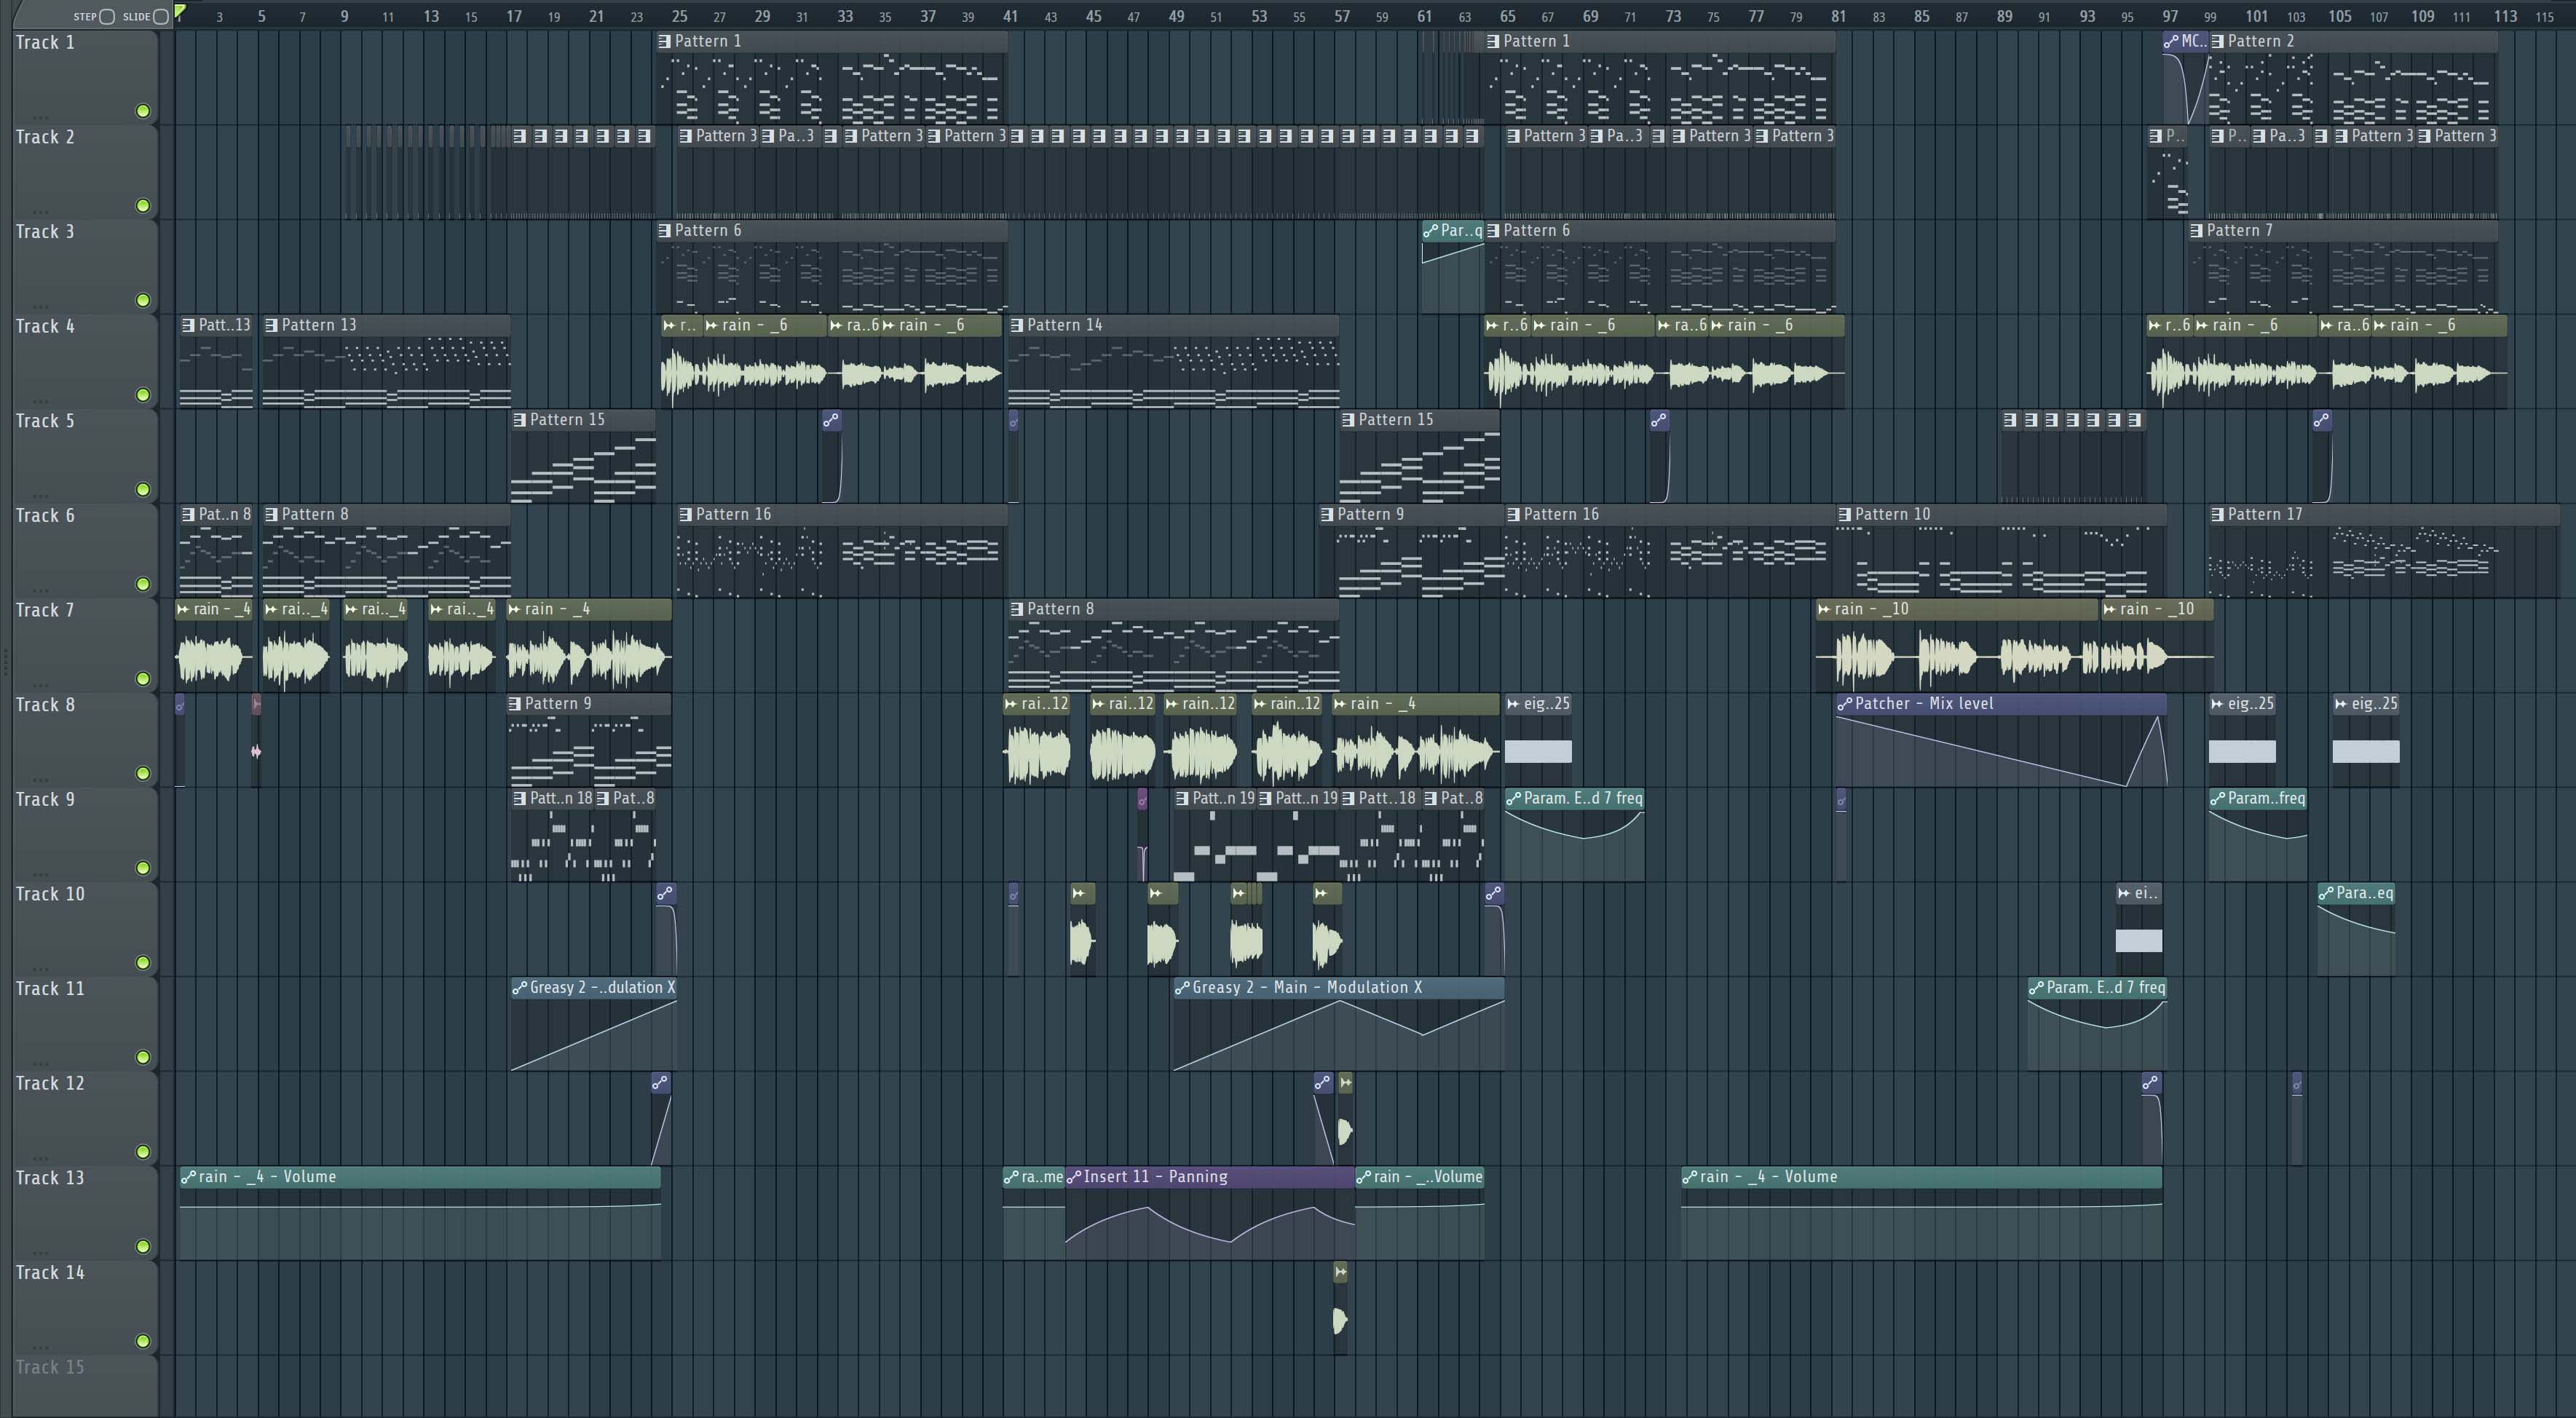Image resolution: width=2576 pixels, height=1418 pixels.
Task: Select the Track 8 header label
Action: [45, 704]
